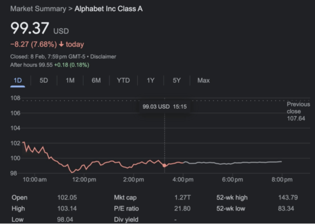Screen dimensions: 315x224
Task: Switch to the 1Y chart view
Action: [150, 80]
